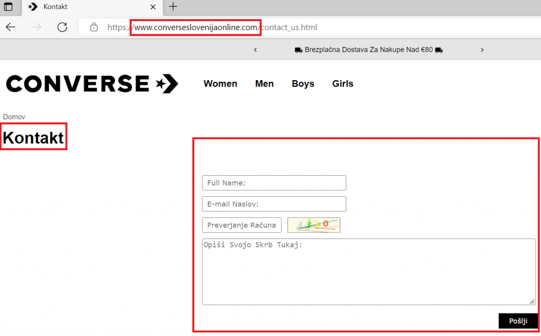
Task: Go to the Girls category
Action: [x=342, y=84]
